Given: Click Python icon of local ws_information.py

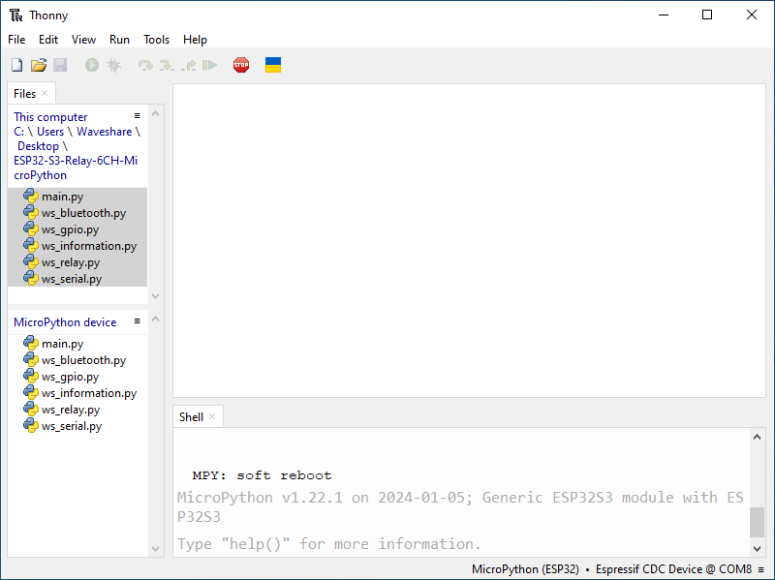Looking at the screenshot, I should click(x=31, y=246).
